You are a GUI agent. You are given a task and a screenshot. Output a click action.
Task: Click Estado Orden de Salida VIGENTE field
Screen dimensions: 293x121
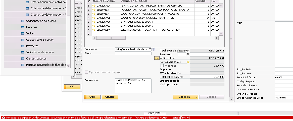pyautogui.click(x=284, y=97)
